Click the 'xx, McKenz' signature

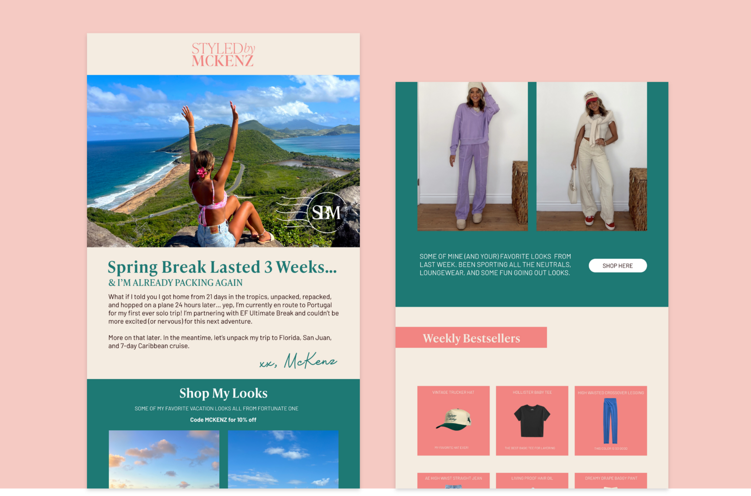coord(298,361)
